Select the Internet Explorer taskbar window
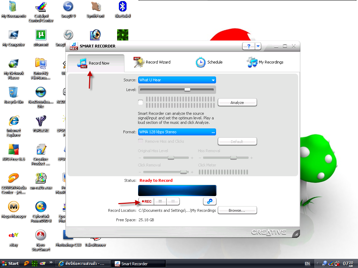Screen dimensions: 358x268 (82, 264)
